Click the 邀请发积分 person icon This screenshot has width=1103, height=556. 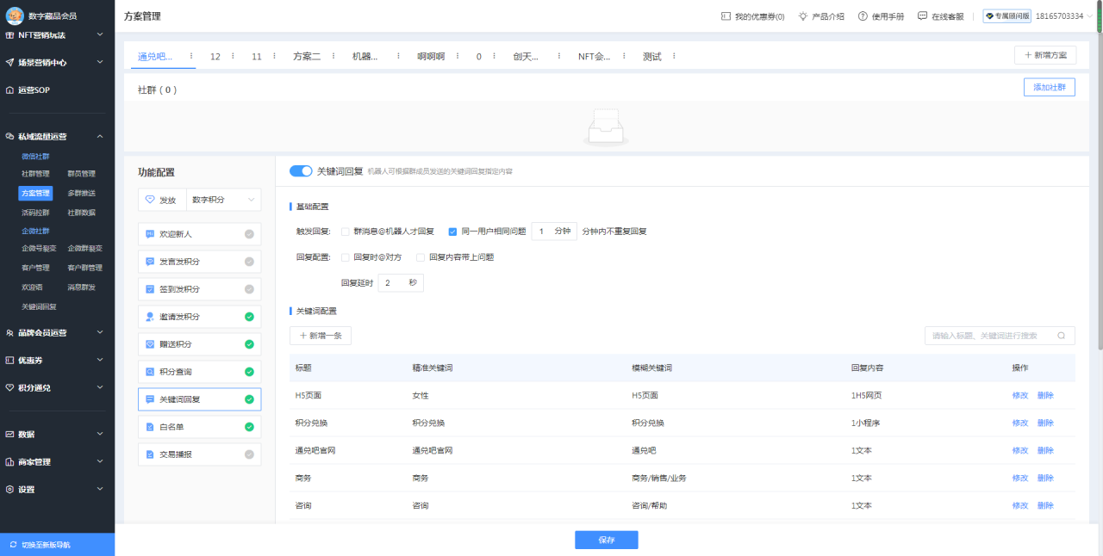152,316
